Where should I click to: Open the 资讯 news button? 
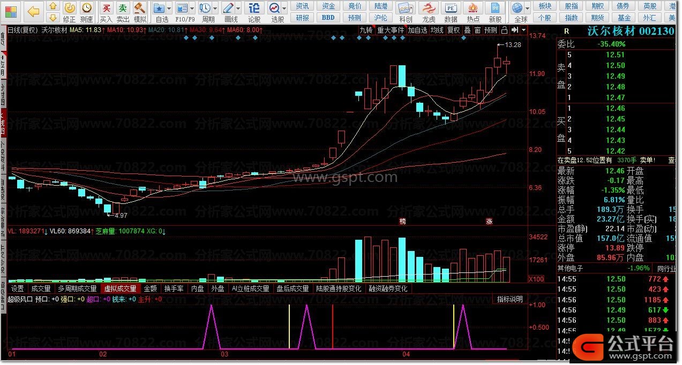(303, 6)
